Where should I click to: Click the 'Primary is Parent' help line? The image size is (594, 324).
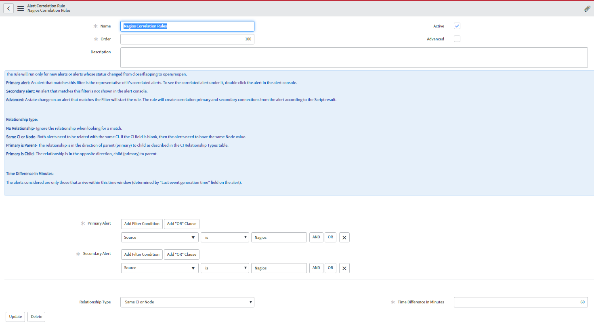[x=117, y=145]
